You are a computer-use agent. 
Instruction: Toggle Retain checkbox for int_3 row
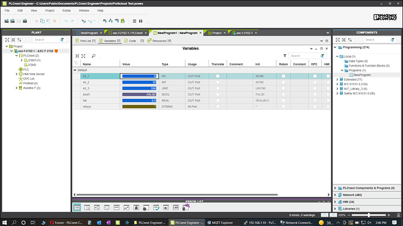point(283,88)
